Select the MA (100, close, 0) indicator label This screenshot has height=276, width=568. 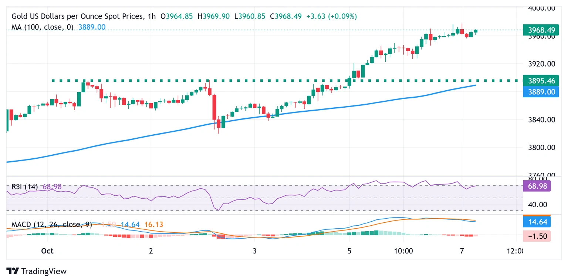point(43,27)
